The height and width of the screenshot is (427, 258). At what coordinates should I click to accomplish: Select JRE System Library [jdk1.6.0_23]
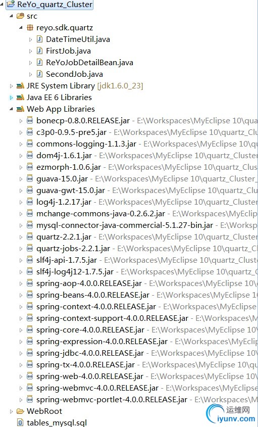coord(85,86)
